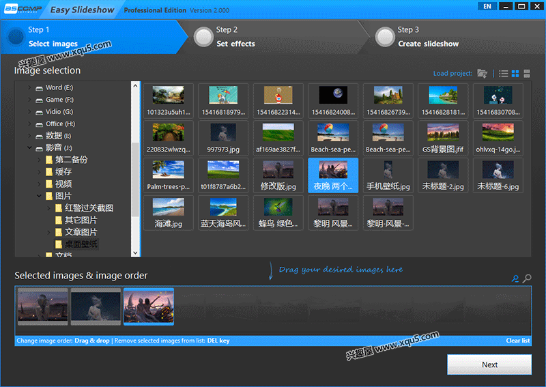Select the earth image 15416824008...
The image size is (546, 387).
[x=333, y=101]
